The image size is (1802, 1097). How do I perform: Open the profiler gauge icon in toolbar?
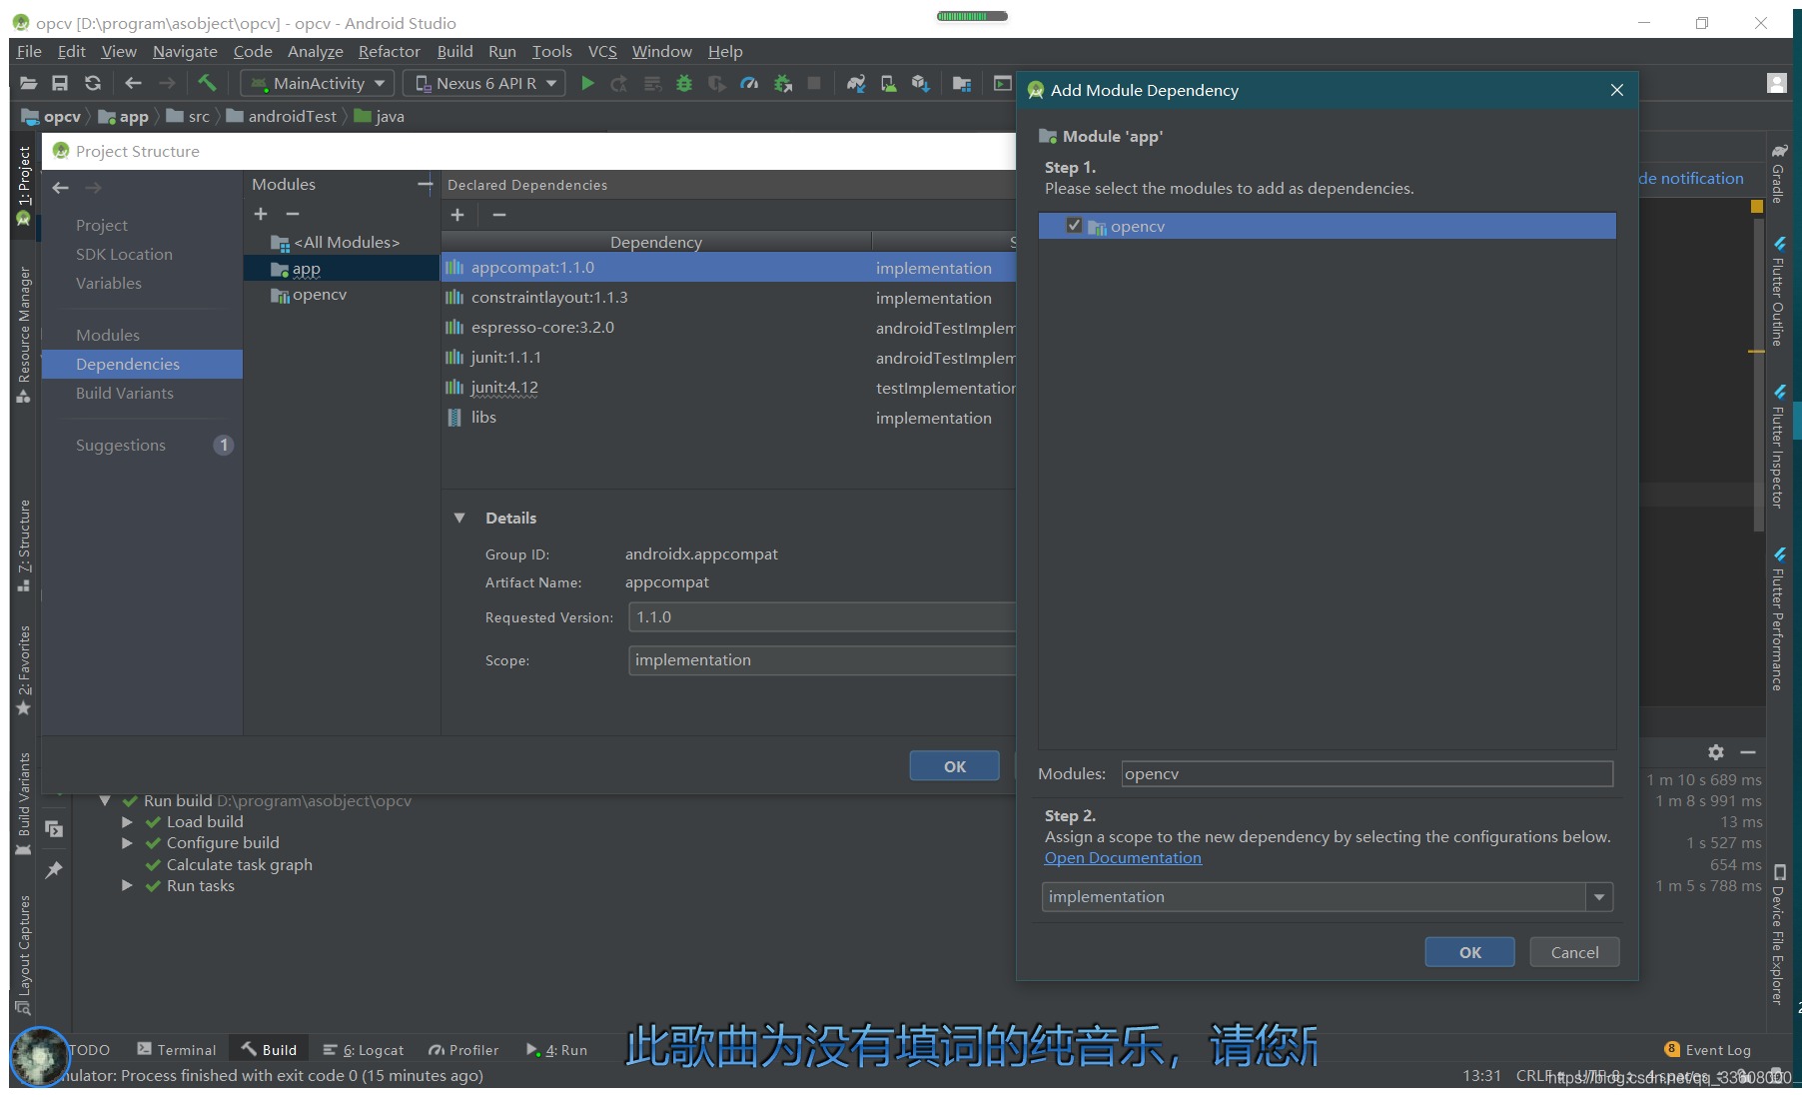coord(749,84)
